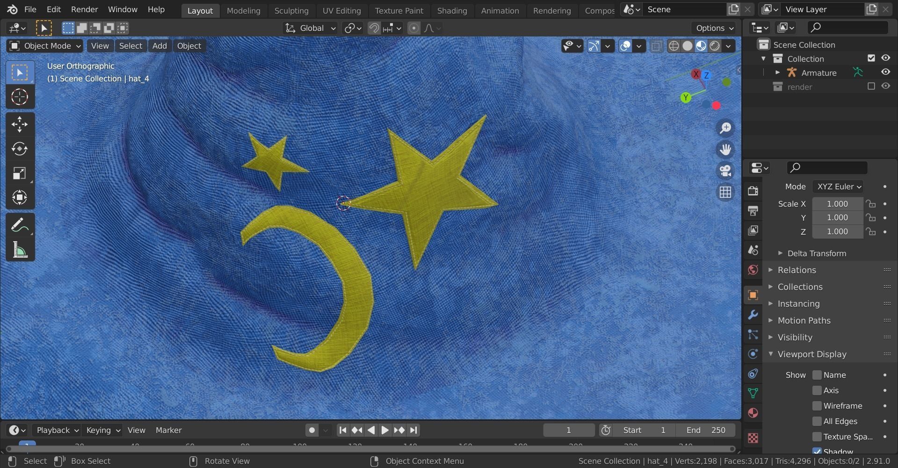Open the Add menu in viewport
The width and height of the screenshot is (898, 468).
159,46
